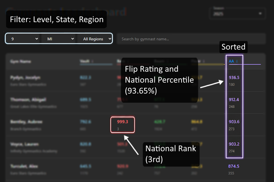This screenshot has width=274, height=182.
Task: Select the AA column header
Action: (231, 61)
